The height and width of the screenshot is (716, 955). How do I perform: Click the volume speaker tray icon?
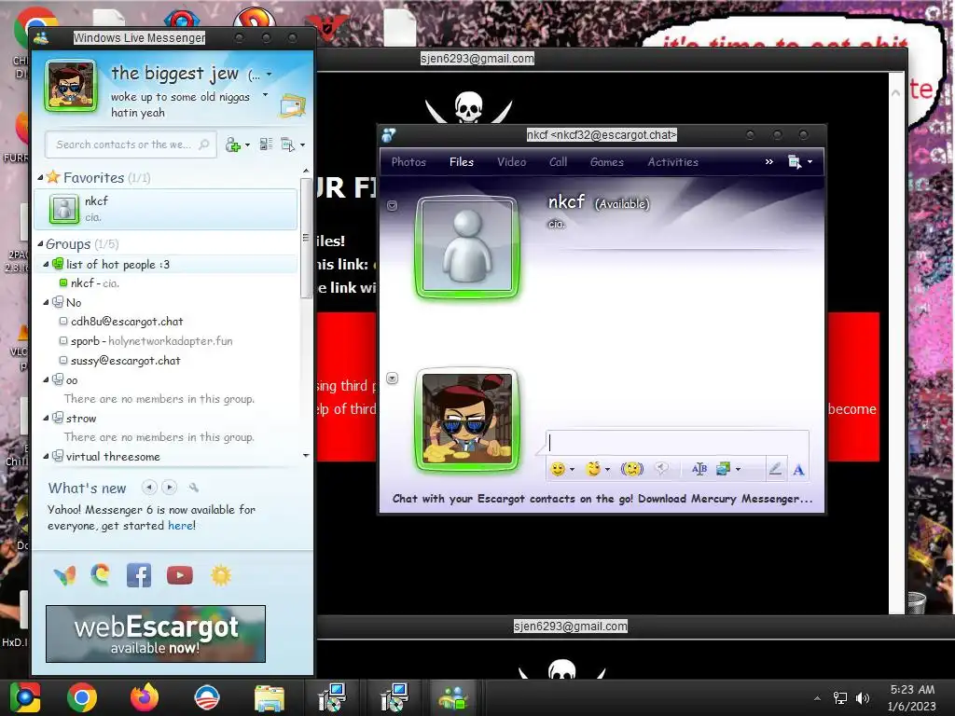(863, 698)
